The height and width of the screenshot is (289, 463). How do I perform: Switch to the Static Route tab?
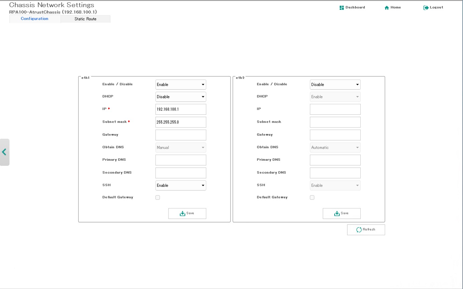click(86, 19)
